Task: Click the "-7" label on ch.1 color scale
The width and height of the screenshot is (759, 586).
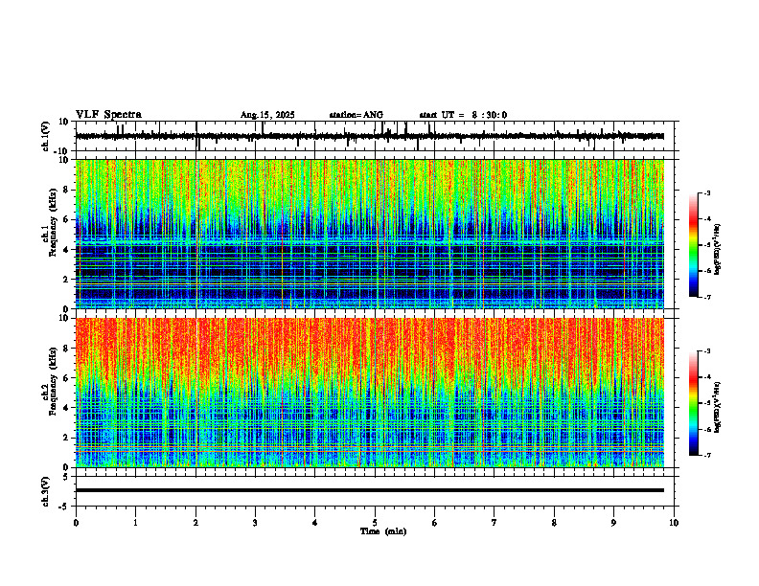Action: tap(707, 297)
